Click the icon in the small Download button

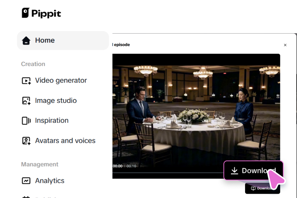tap(253, 188)
